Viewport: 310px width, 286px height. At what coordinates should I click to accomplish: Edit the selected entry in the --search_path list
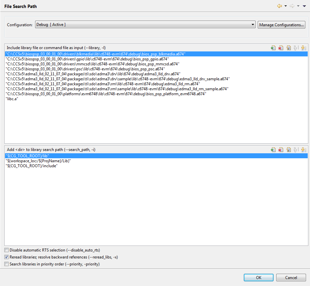point(288,150)
